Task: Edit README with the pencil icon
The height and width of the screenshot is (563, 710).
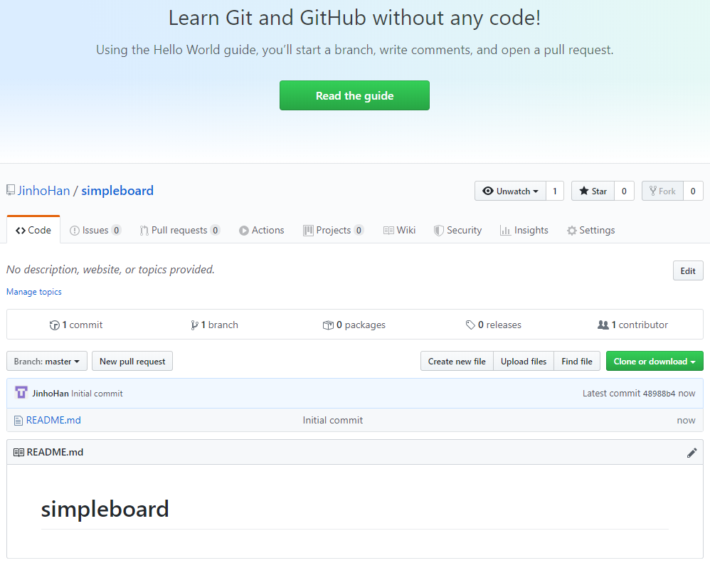Action: coord(692,453)
